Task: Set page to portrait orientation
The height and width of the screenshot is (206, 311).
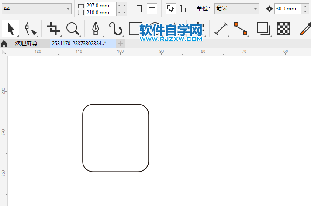Action: (x=139, y=9)
